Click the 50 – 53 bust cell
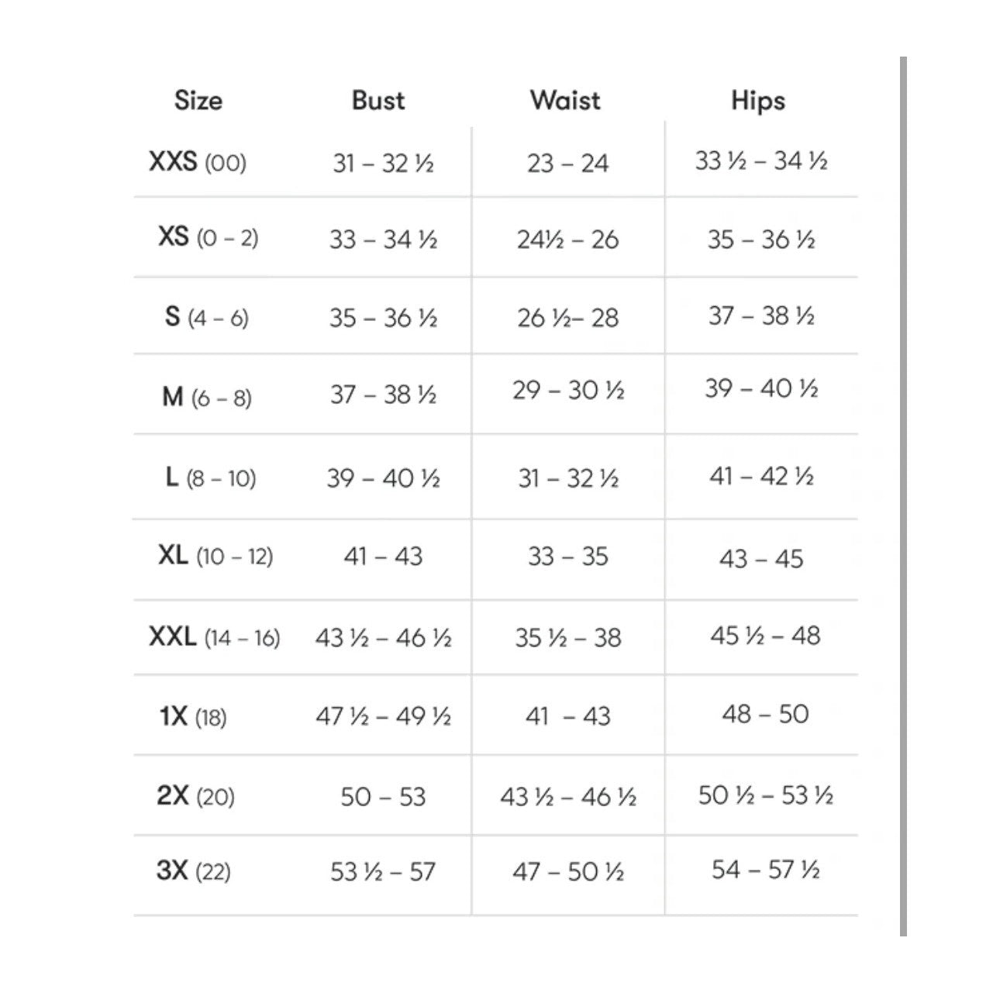 point(383,797)
